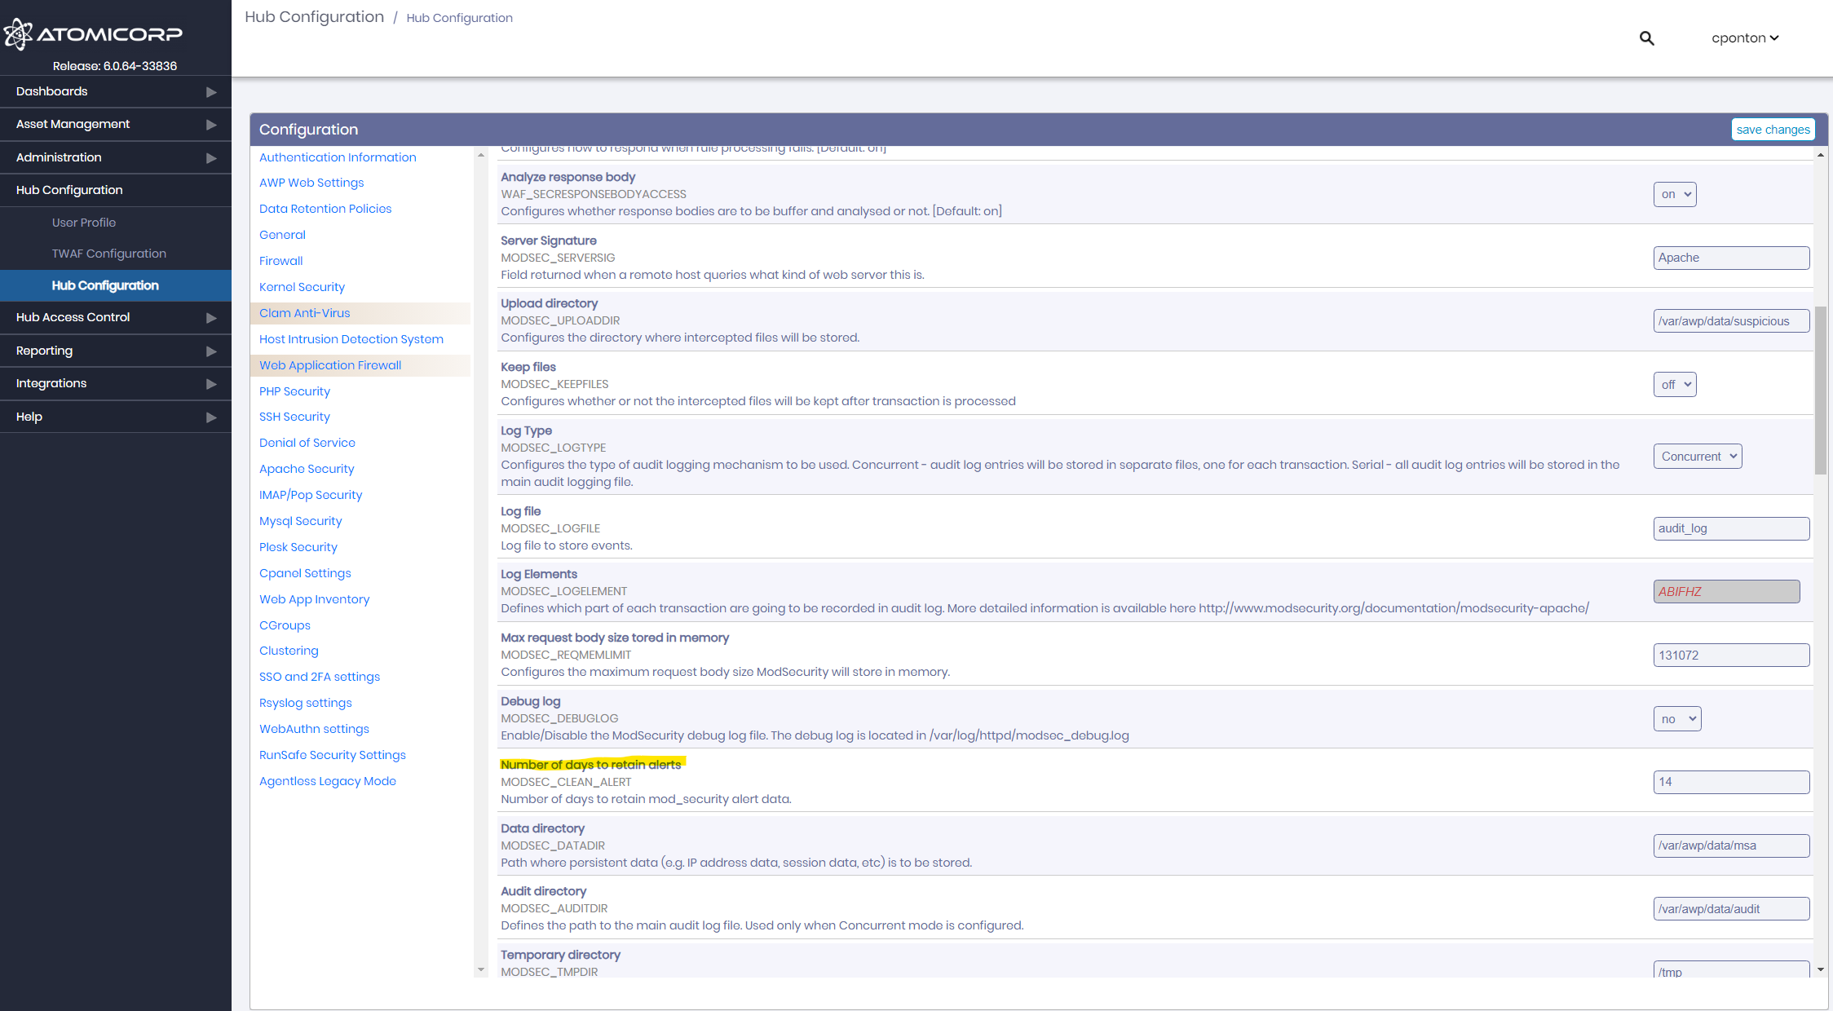
Task: Open the Debug log yes/no dropdown
Action: tap(1676, 718)
